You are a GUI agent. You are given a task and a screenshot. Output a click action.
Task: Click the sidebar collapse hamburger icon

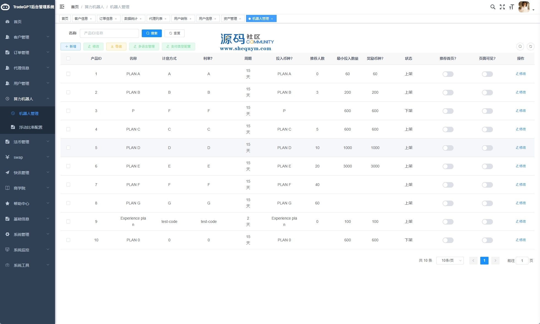coord(62,7)
